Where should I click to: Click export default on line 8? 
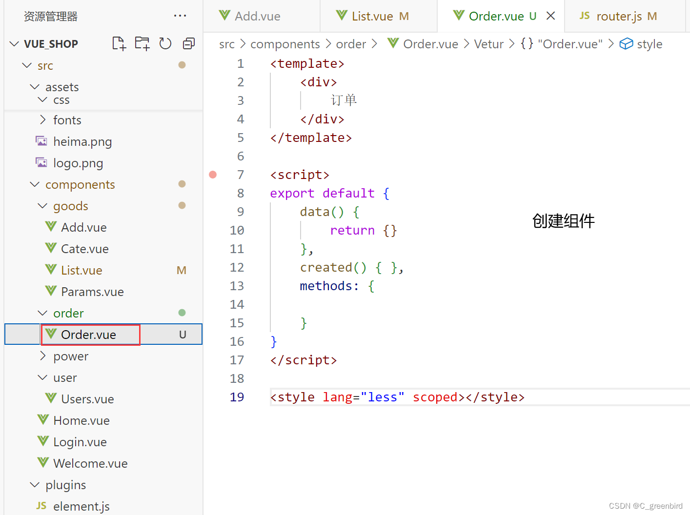pos(322,193)
